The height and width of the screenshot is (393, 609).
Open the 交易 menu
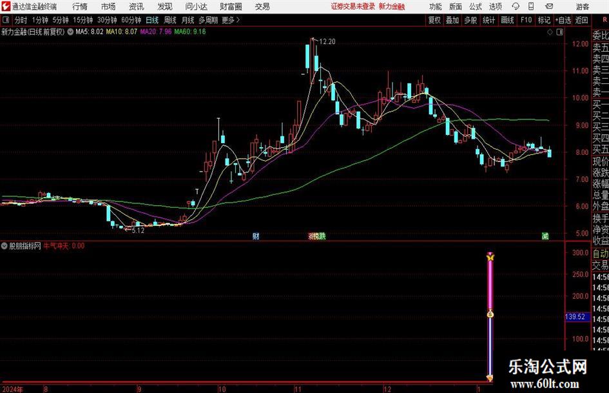(262, 6)
